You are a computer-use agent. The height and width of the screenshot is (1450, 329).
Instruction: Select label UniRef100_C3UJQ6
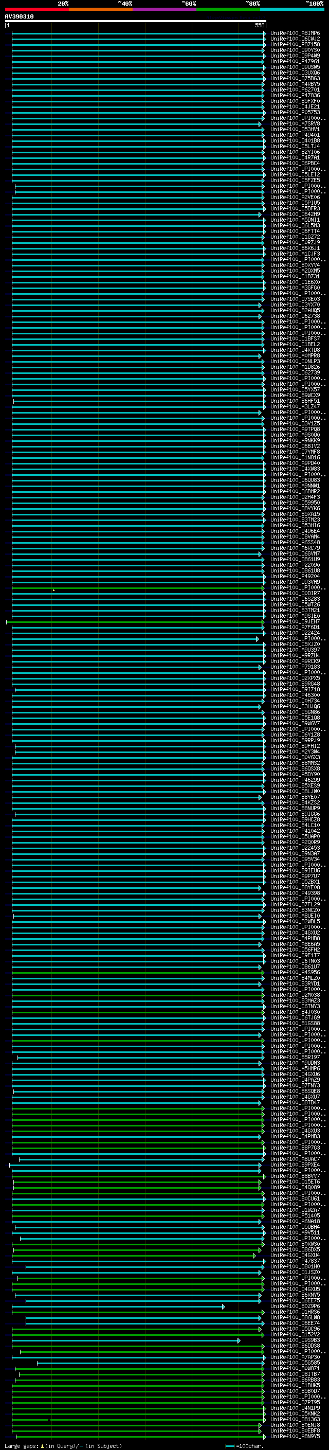[295, 706]
